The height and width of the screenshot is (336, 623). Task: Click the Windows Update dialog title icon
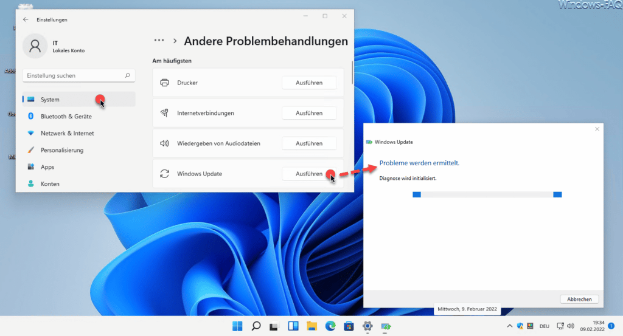click(x=369, y=142)
